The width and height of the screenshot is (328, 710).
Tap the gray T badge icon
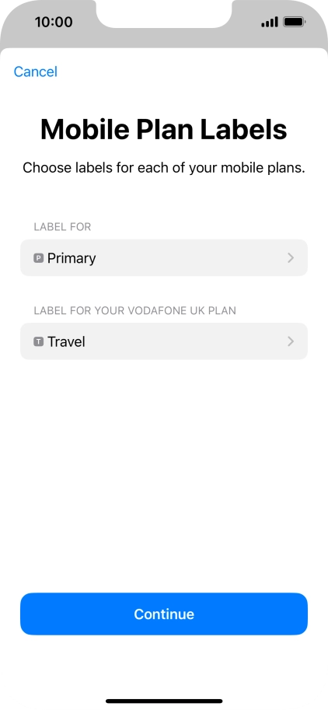38,341
